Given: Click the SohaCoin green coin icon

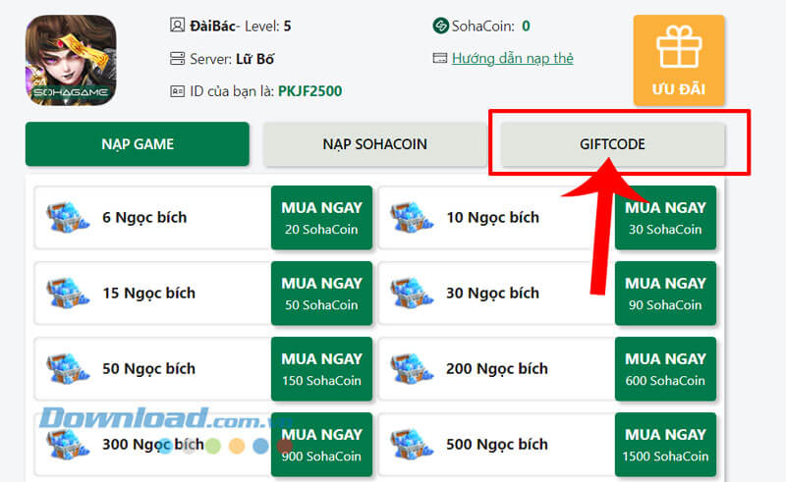Looking at the screenshot, I should pos(440,26).
